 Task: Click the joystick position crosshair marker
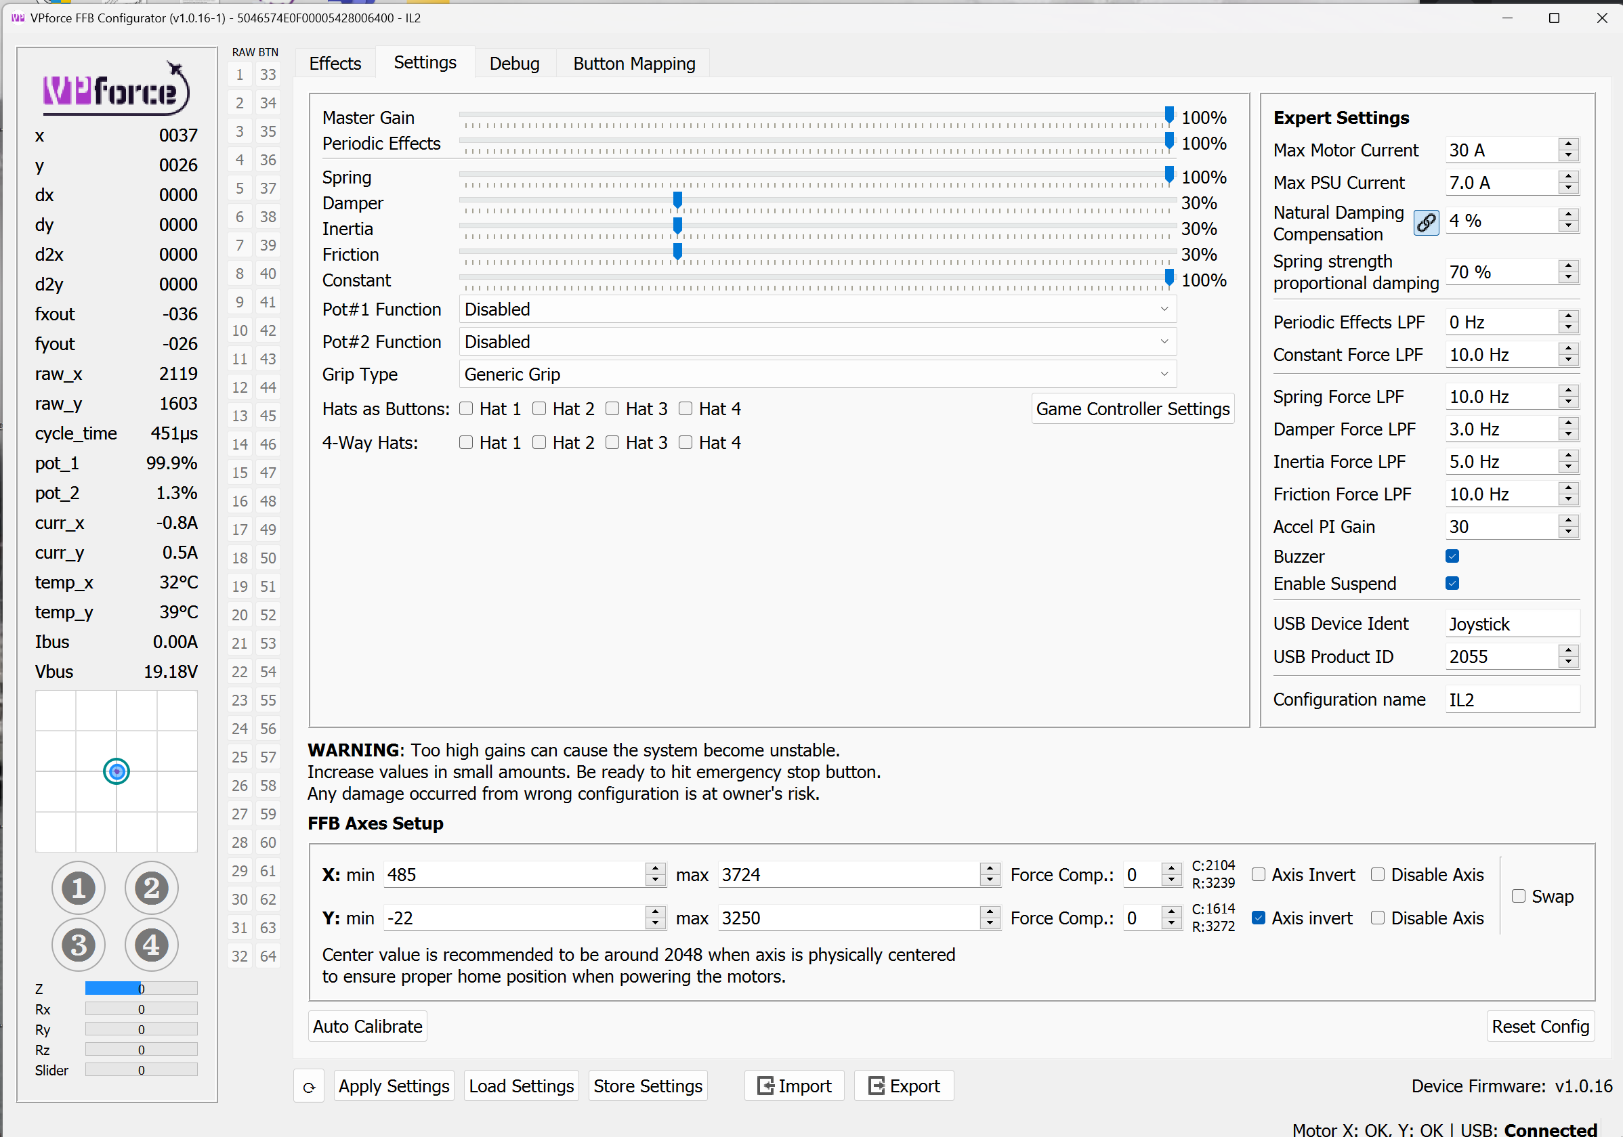tap(117, 771)
